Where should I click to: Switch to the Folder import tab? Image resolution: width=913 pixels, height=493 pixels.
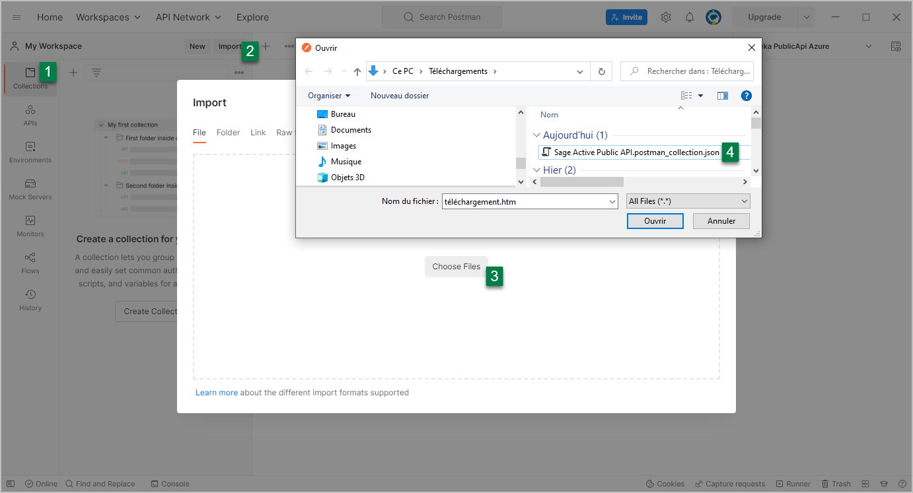click(228, 133)
